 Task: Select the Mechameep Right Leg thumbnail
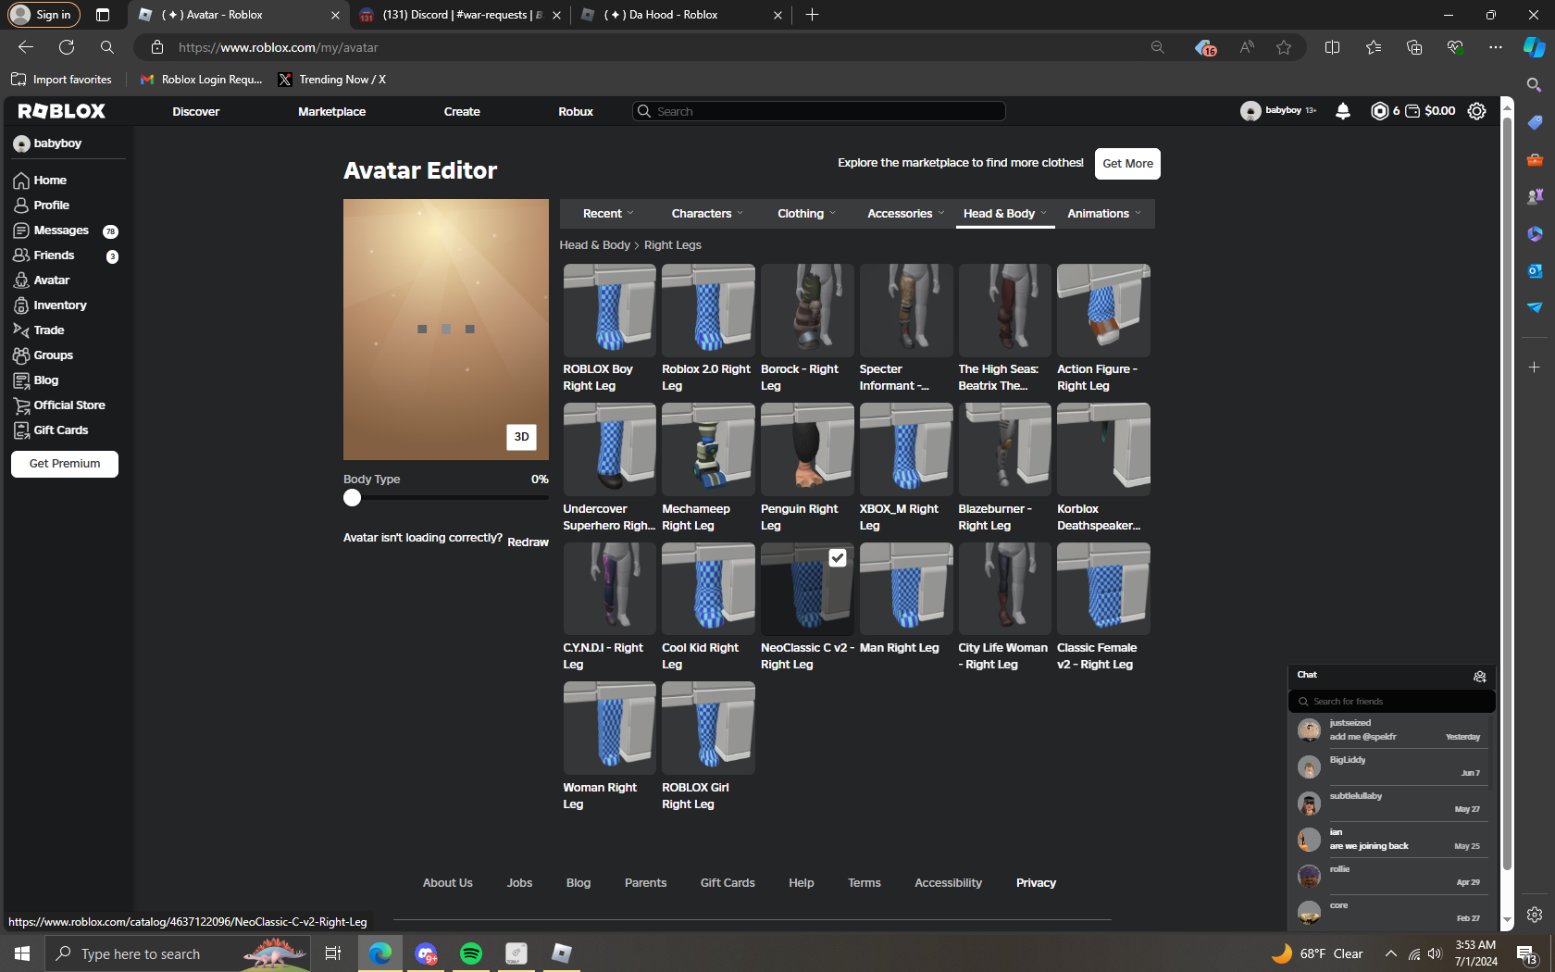click(708, 449)
